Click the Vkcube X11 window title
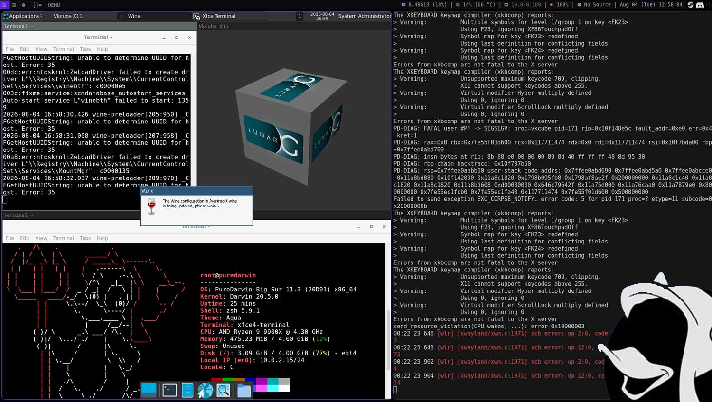This screenshot has height=402, width=712. coord(214,26)
